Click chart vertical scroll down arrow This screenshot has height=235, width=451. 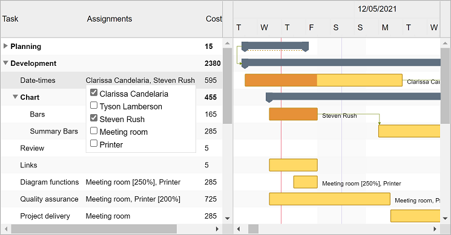(x=445, y=218)
